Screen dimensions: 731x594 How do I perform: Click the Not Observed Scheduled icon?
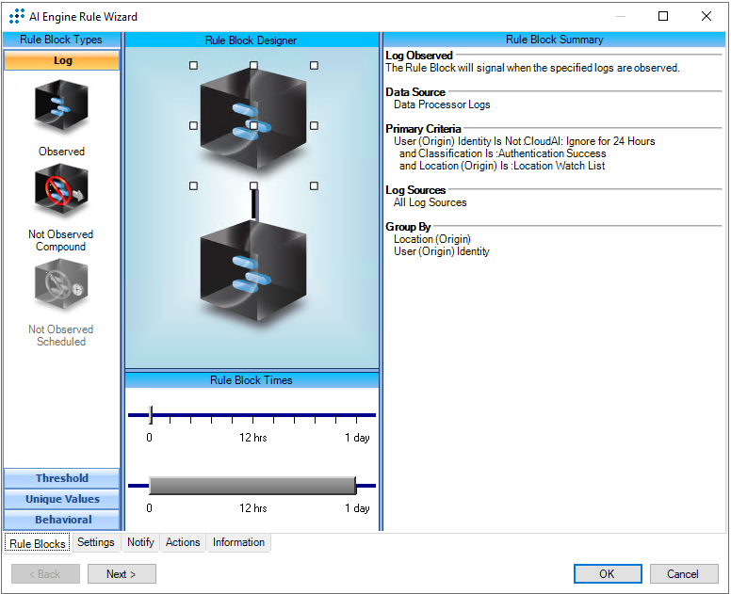coord(61,286)
